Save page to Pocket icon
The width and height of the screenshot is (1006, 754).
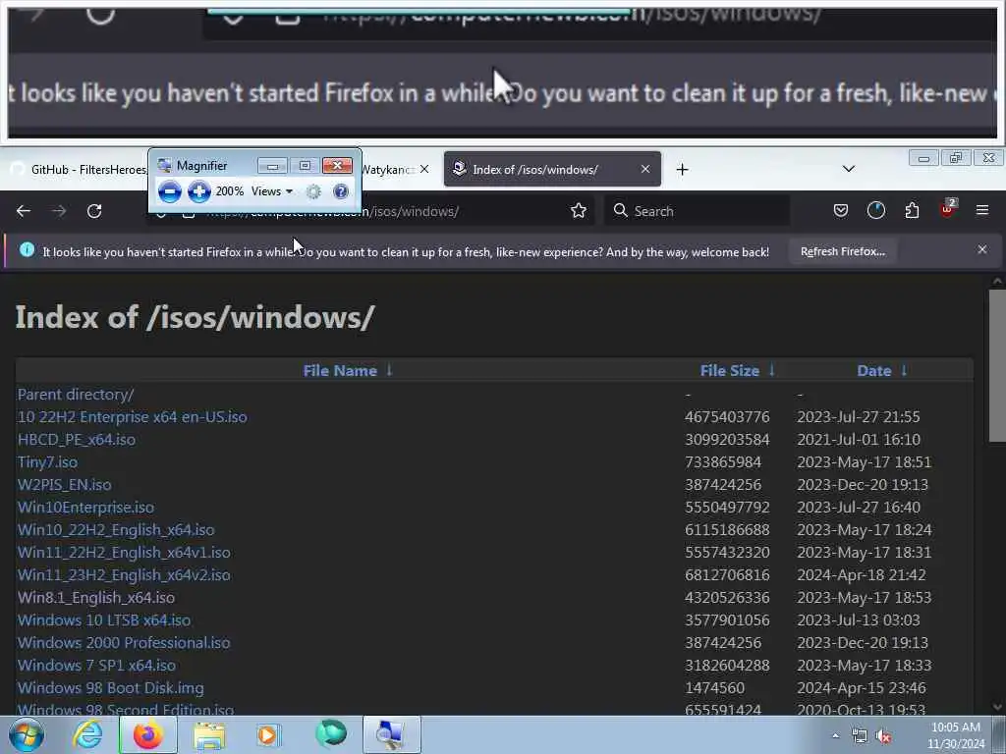(841, 210)
